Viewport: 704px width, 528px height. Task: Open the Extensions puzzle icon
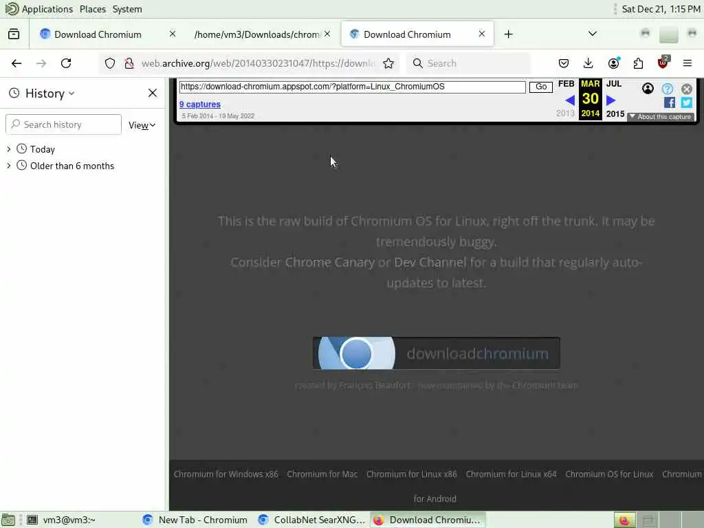pos(638,63)
